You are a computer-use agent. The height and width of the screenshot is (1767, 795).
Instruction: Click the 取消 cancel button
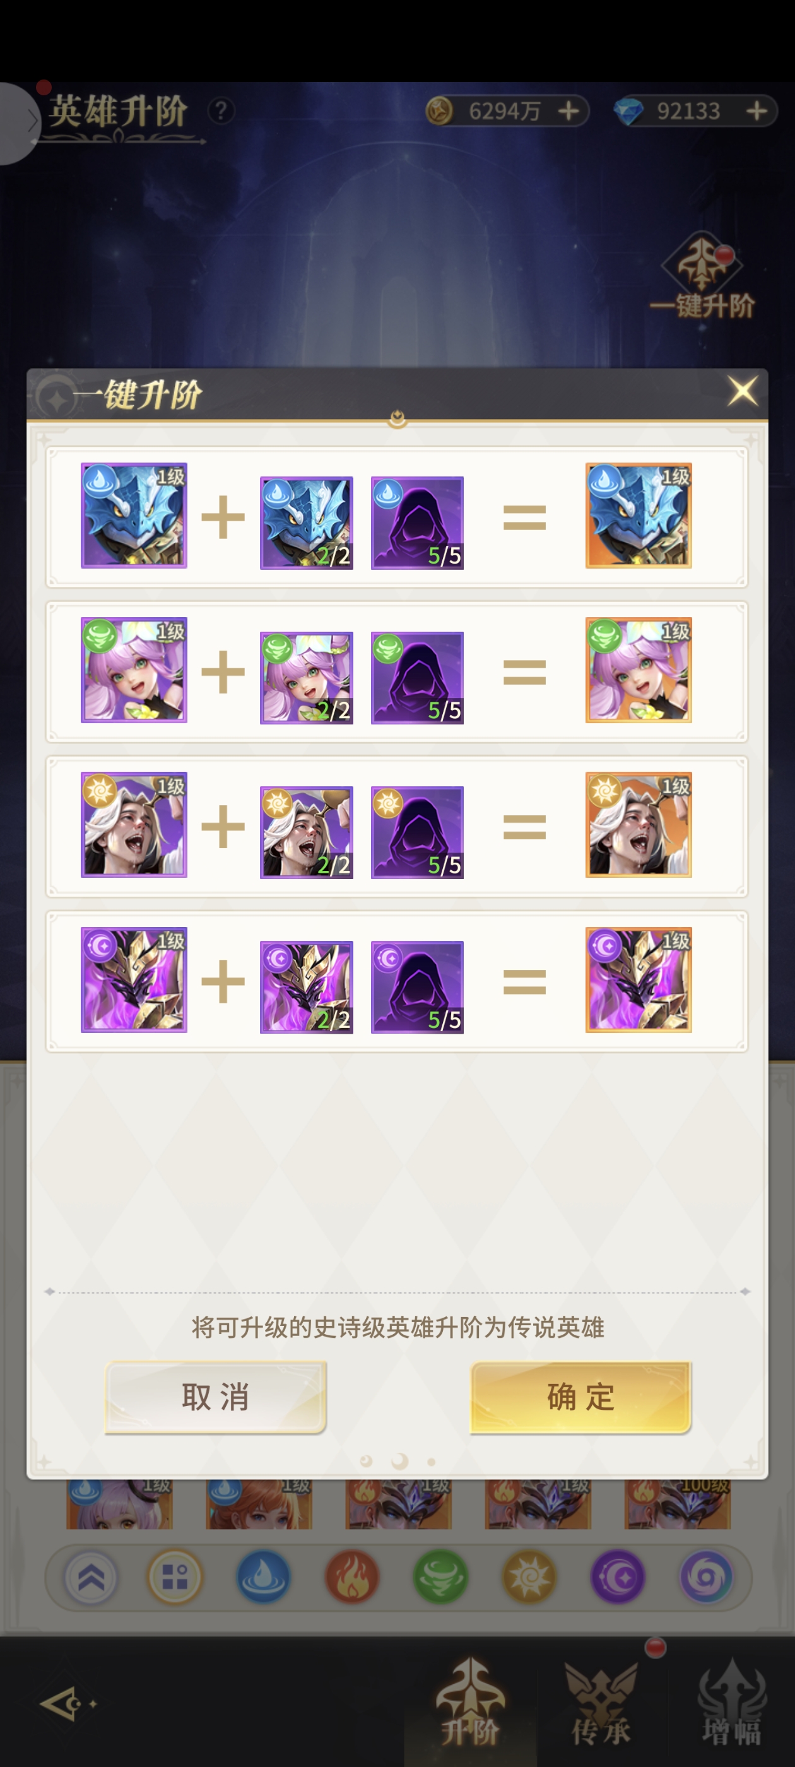pos(215,1397)
